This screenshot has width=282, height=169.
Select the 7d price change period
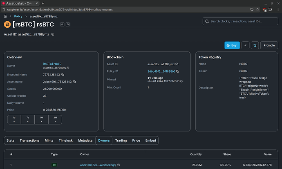(x=28, y=119)
